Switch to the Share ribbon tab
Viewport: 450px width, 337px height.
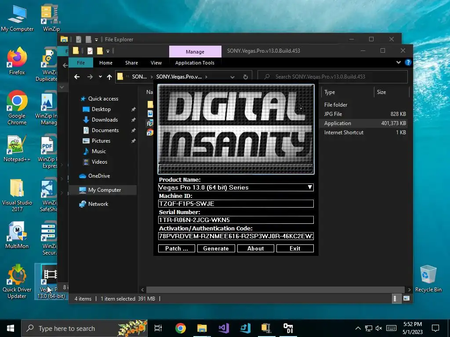[131, 63]
